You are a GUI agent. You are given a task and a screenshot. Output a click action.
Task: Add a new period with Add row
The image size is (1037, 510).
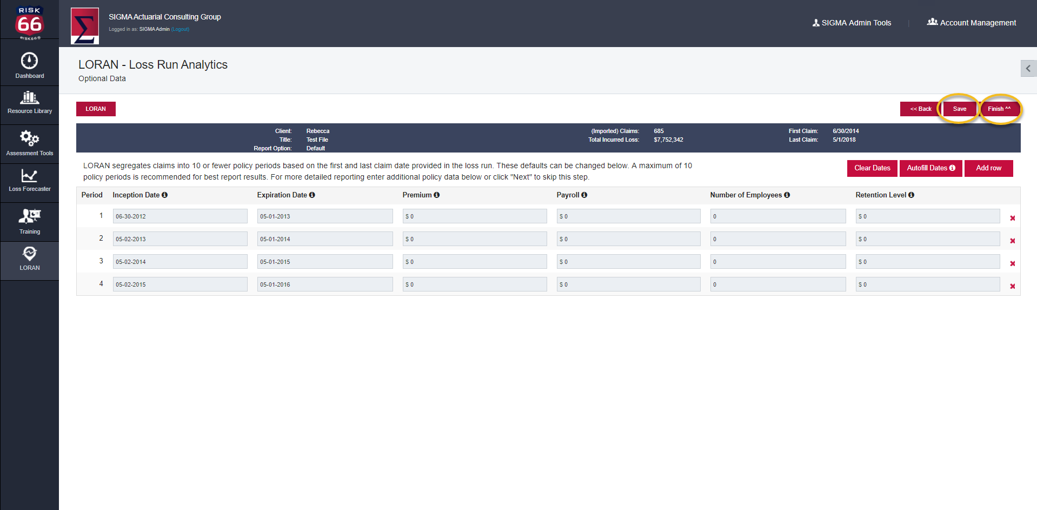point(988,168)
